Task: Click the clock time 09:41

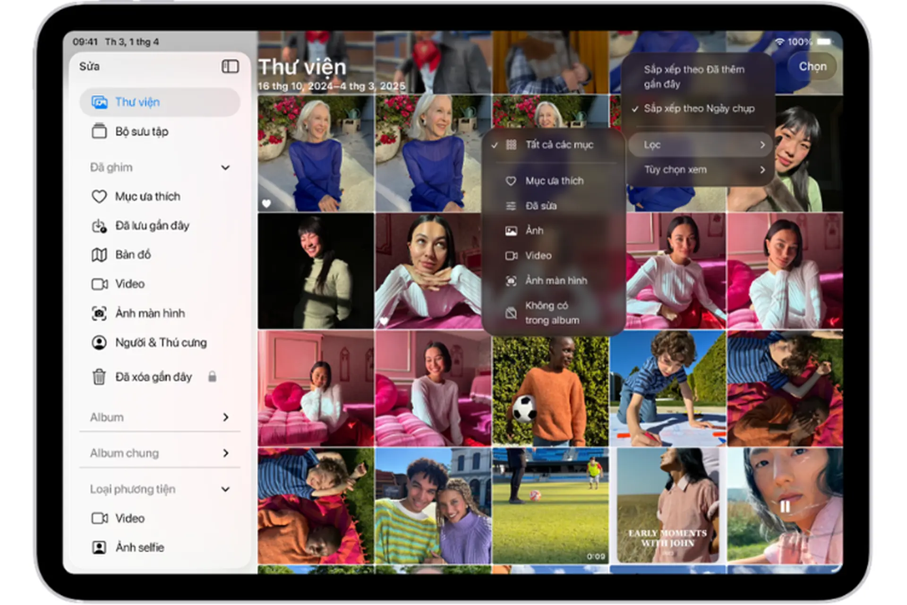Action: 85,42
